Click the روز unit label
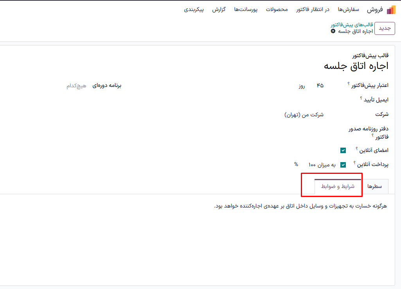 302,86
